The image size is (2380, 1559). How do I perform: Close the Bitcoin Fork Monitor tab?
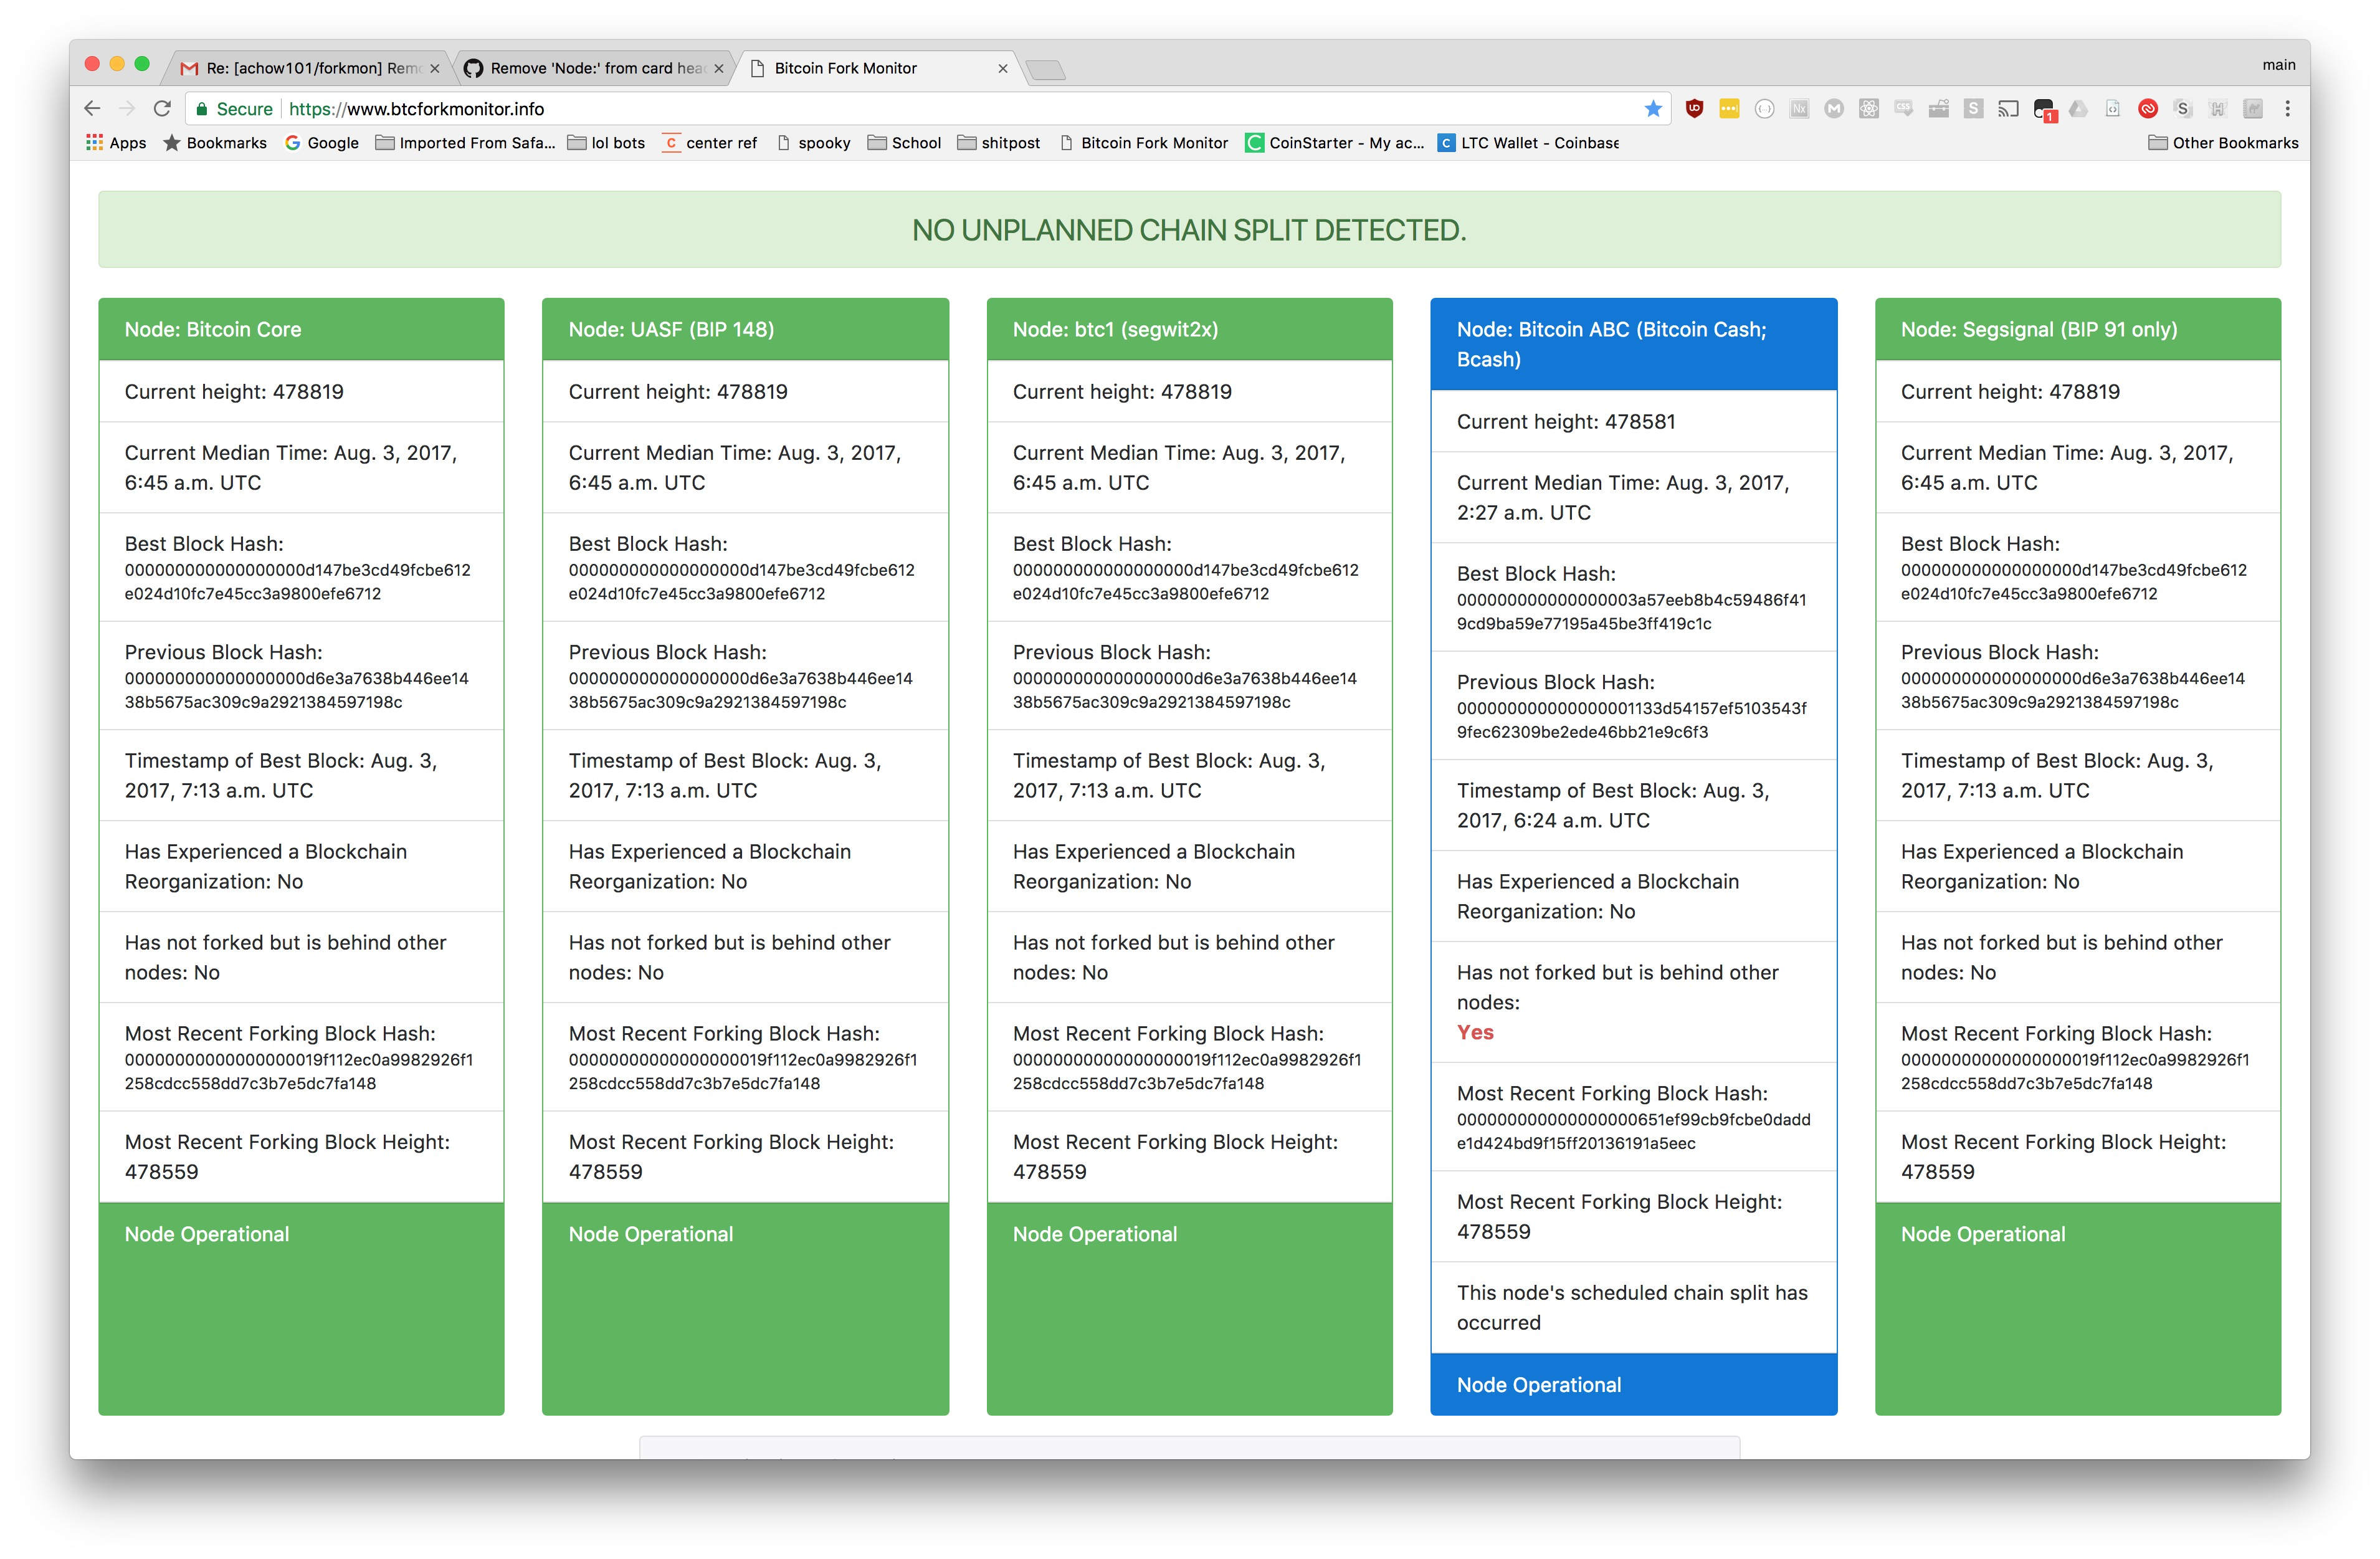[x=1002, y=68]
